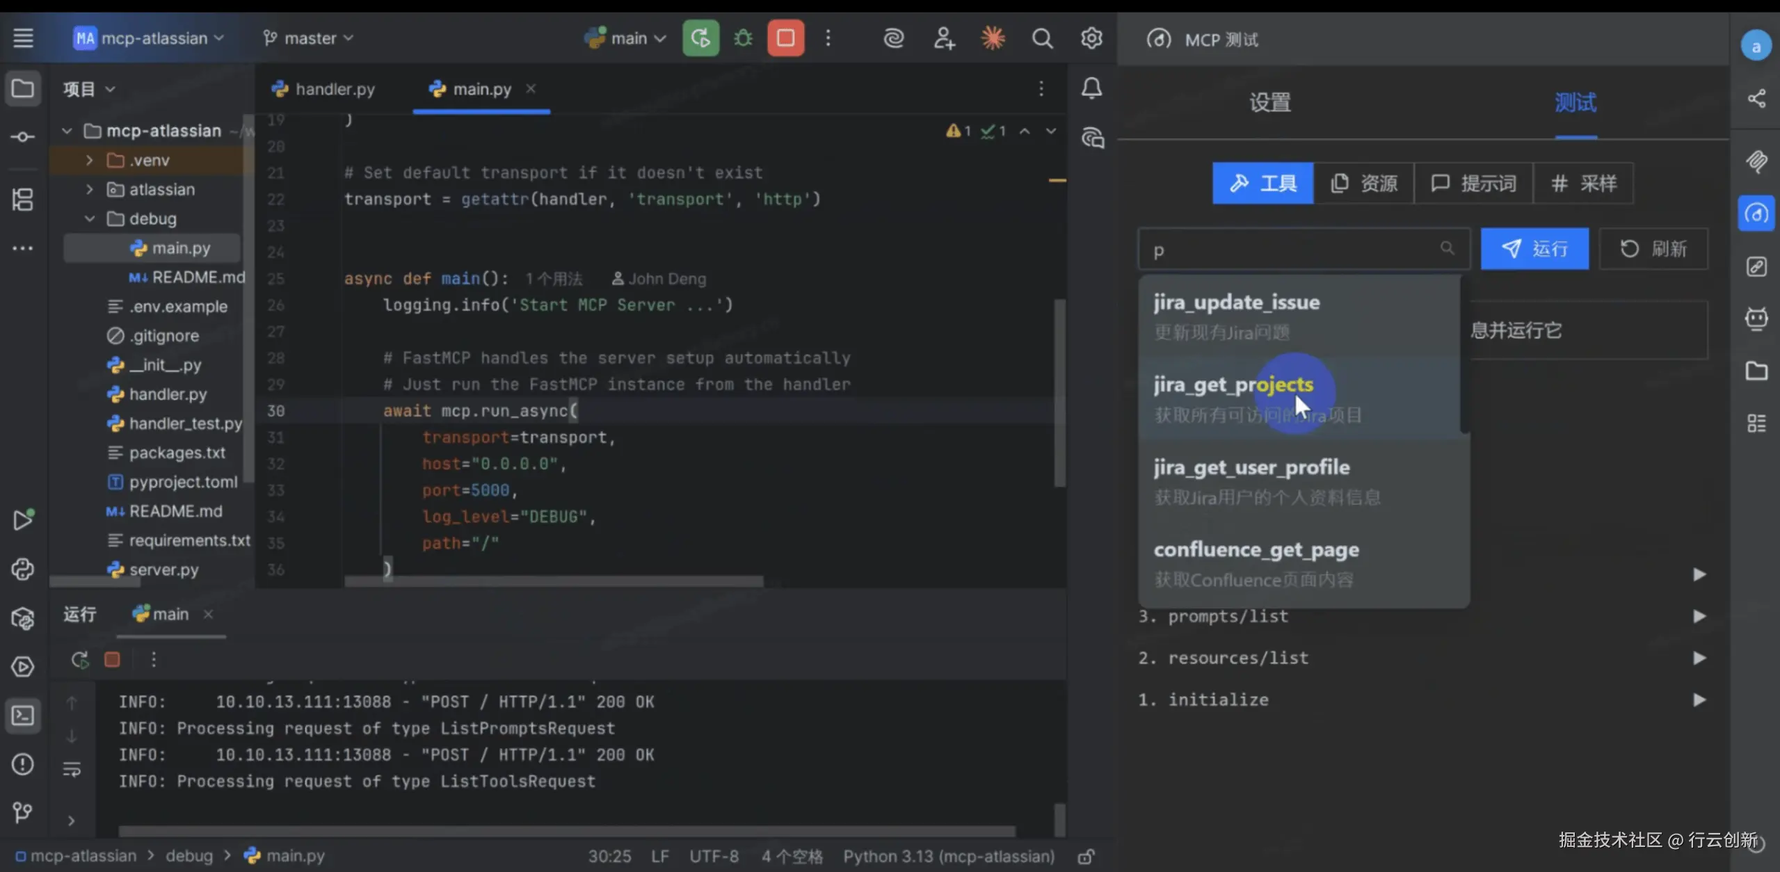The image size is (1780, 872).
Task: Click the Debug bug icon
Action: point(743,38)
